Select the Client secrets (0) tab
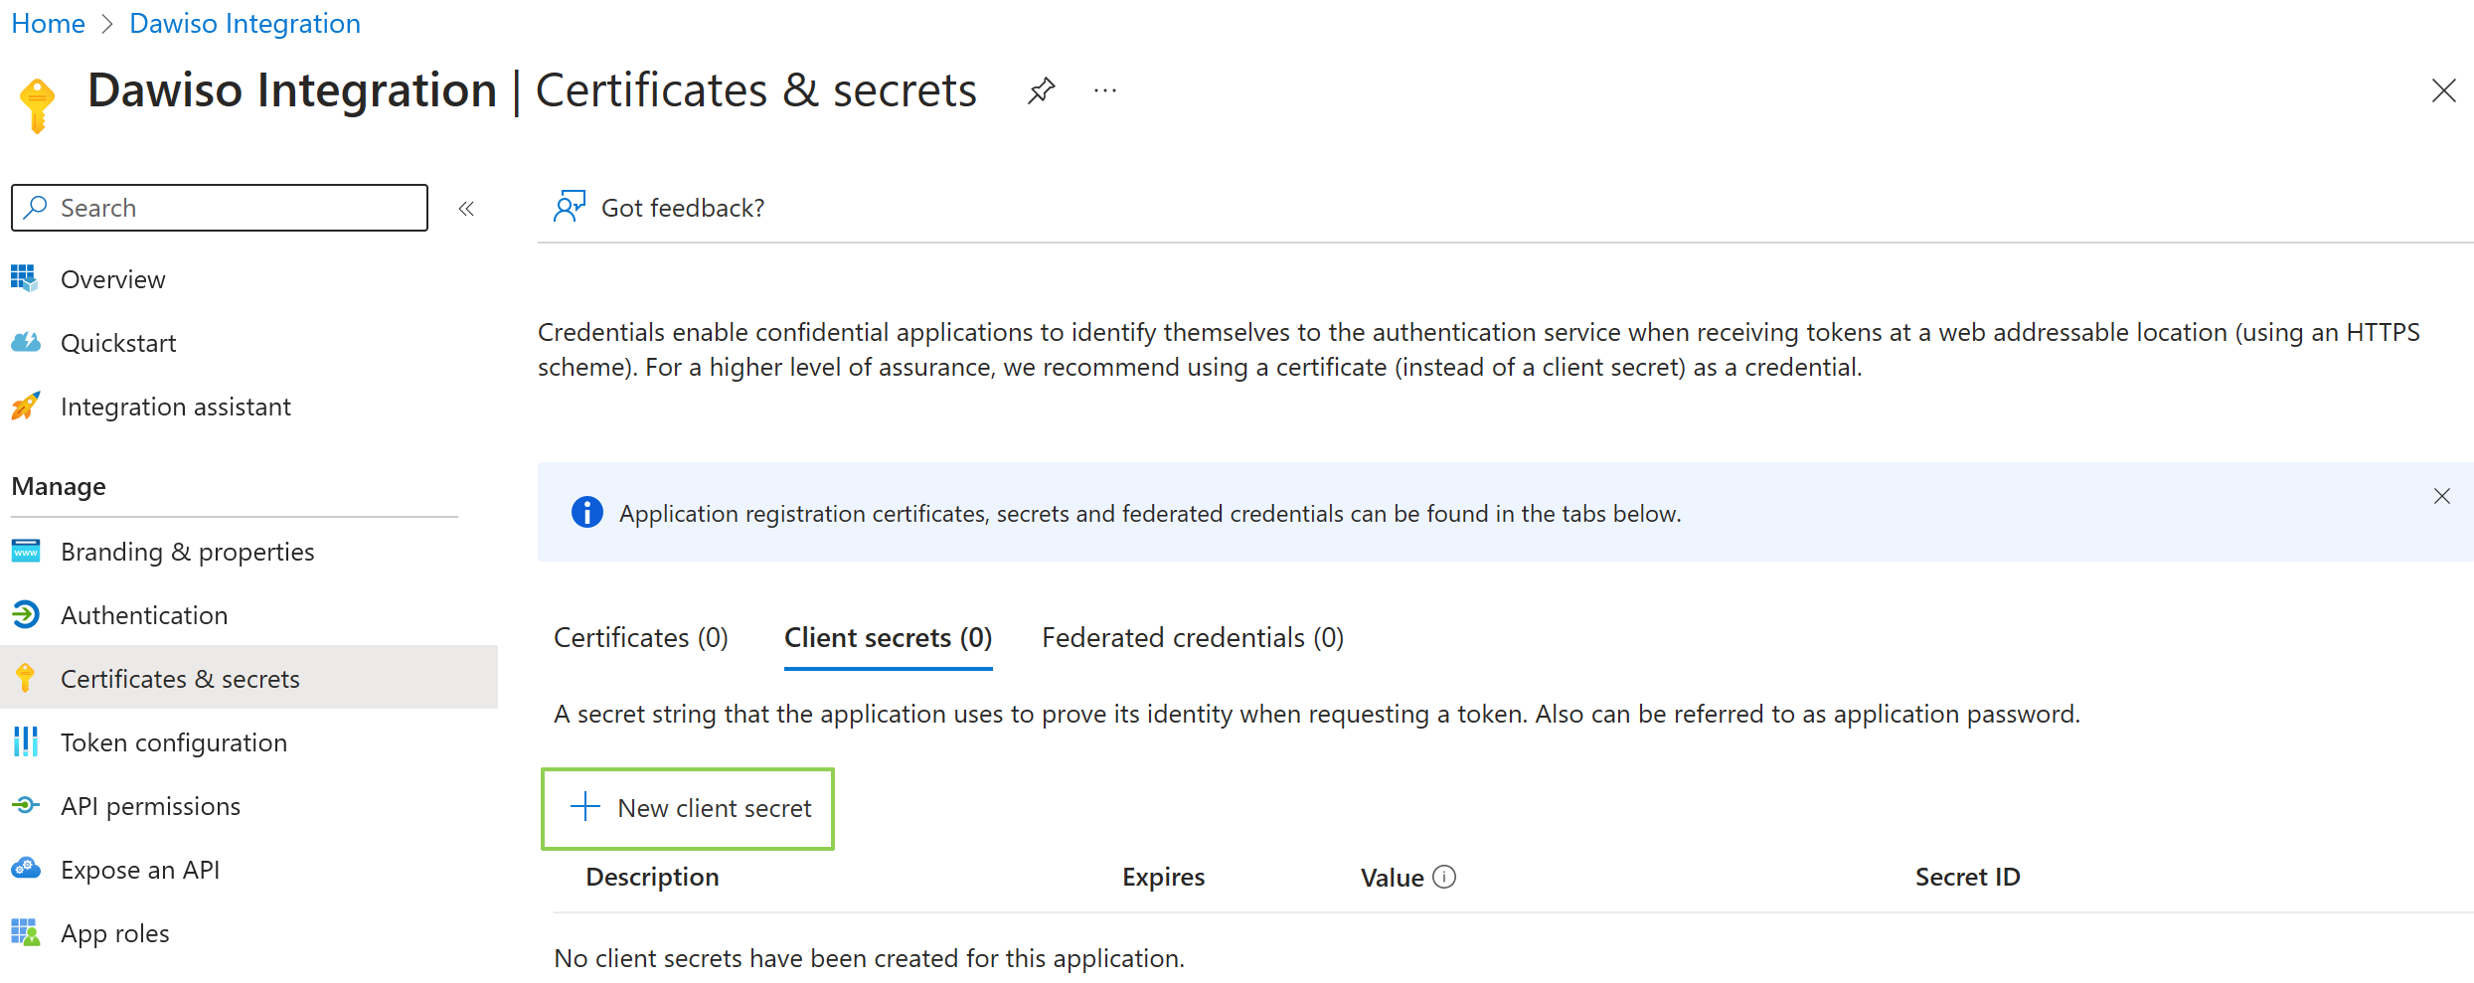The height and width of the screenshot is (983, 2474). tap(888, 638)
